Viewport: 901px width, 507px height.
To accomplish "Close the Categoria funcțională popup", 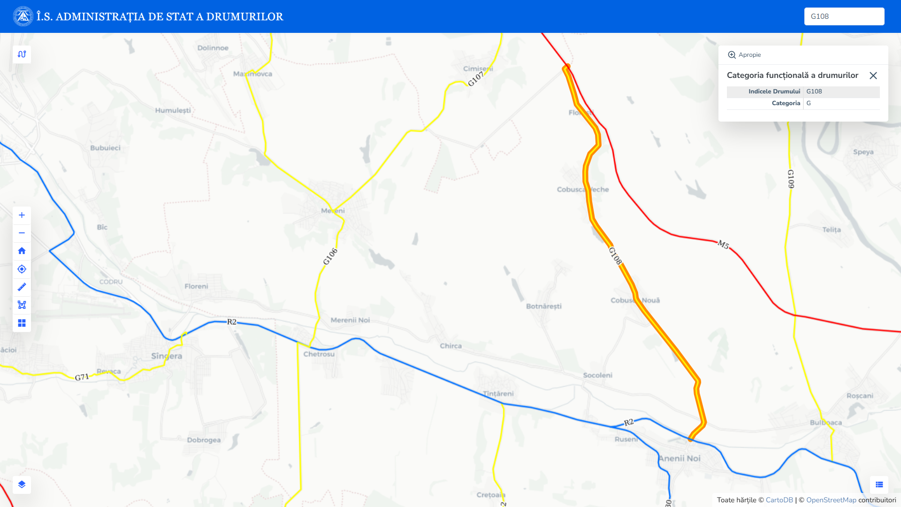I will point(873,76).
